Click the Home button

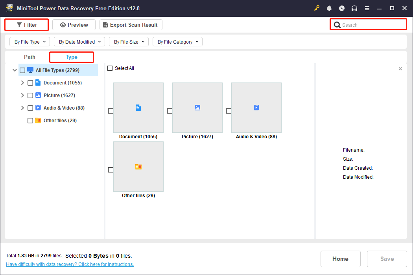tap(340, 258)
